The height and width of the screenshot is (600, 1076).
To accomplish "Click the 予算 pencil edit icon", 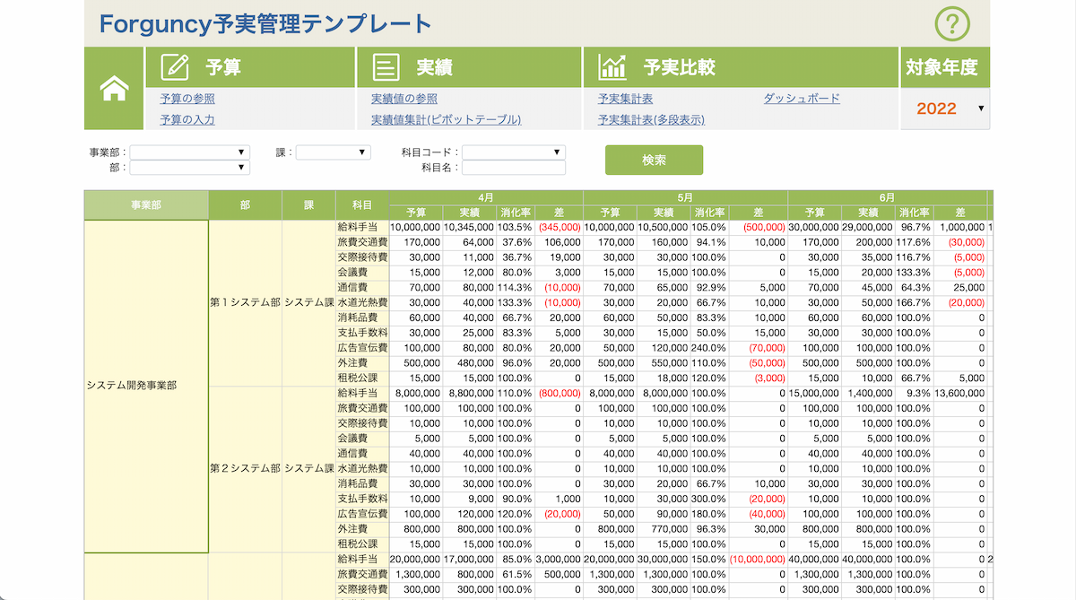I will [175, 67].
